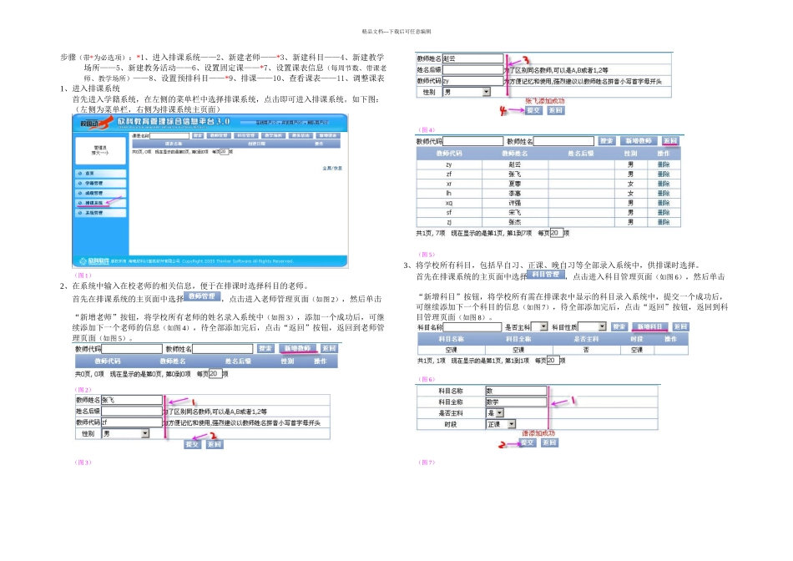Image resolution: width=793 pixels, height=561 pixels.
Task: Click 姓名后缀 field in the 张飞 form
Action: coord(132,411)
